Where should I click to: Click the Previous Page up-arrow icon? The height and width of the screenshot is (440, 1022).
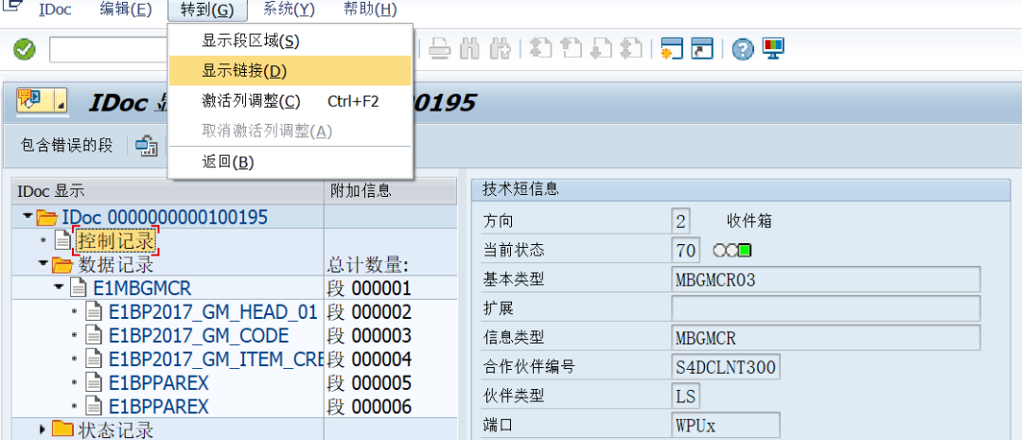tap(571, 49)
